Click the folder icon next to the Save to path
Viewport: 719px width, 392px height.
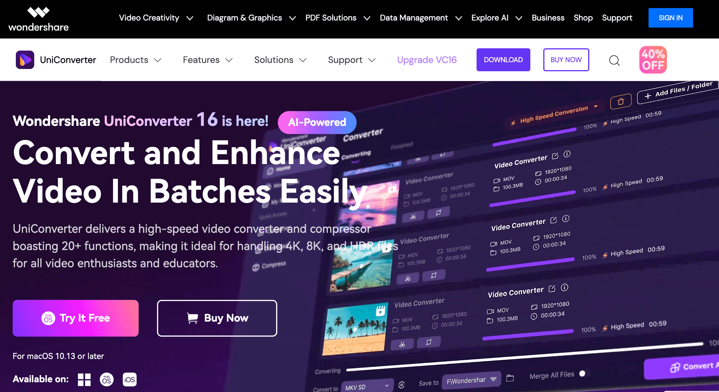(510, 378)
